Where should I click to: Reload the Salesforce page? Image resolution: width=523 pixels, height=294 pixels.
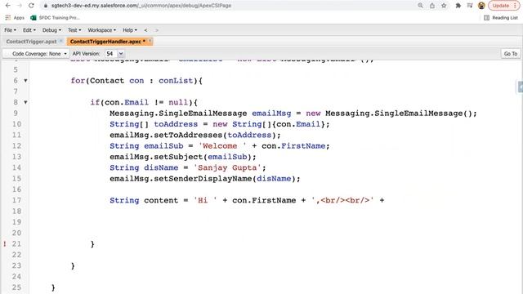tap(31, 6)
